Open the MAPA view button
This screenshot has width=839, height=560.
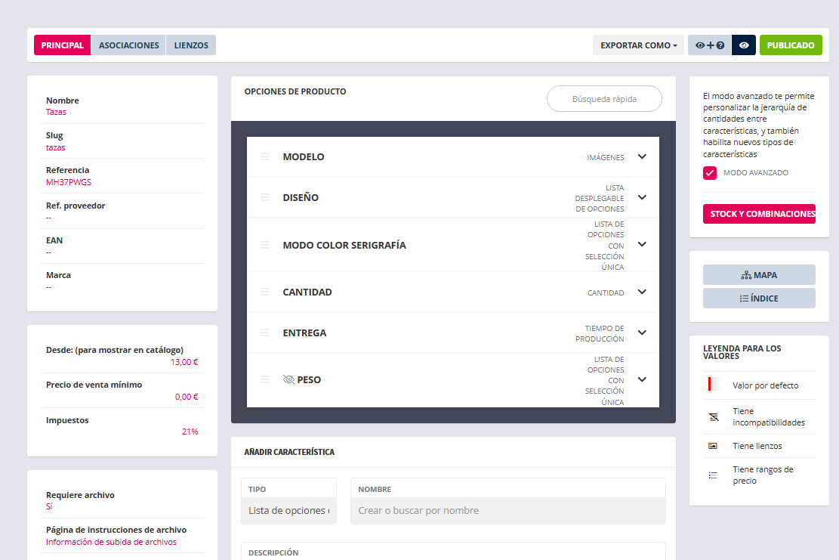(759, 275)
